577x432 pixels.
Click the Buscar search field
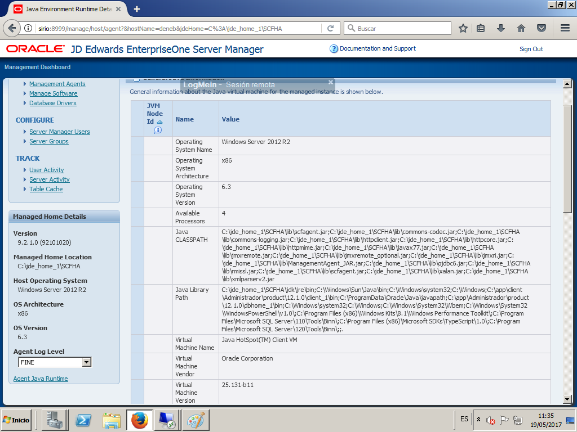[x=397, y=28]
